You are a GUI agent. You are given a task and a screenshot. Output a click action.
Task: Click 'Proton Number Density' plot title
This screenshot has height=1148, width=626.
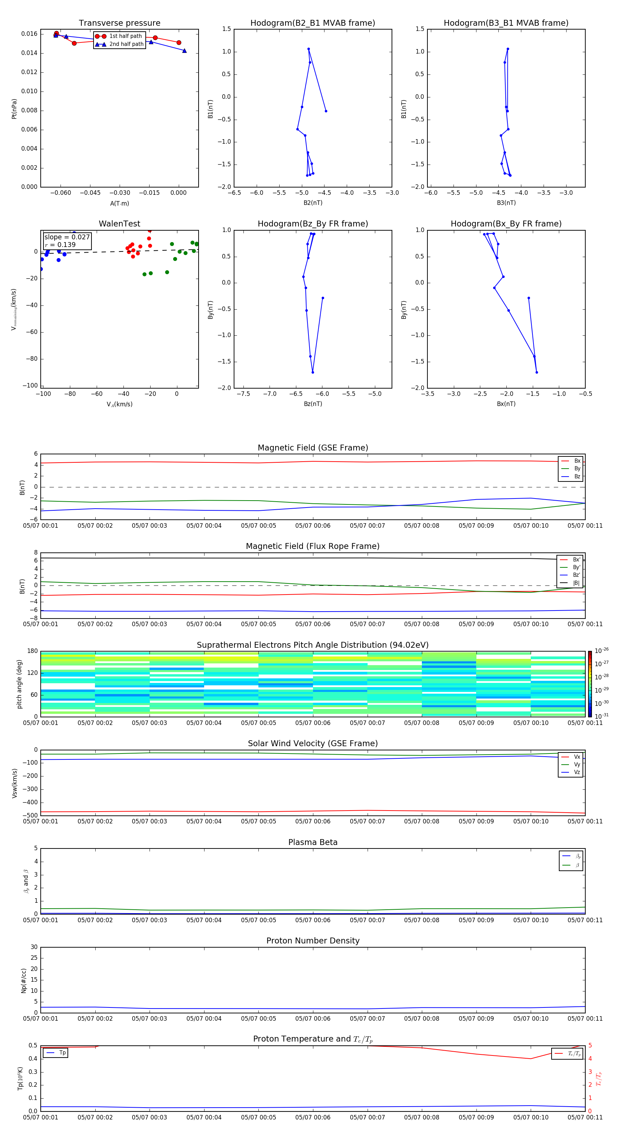[313, 941]
